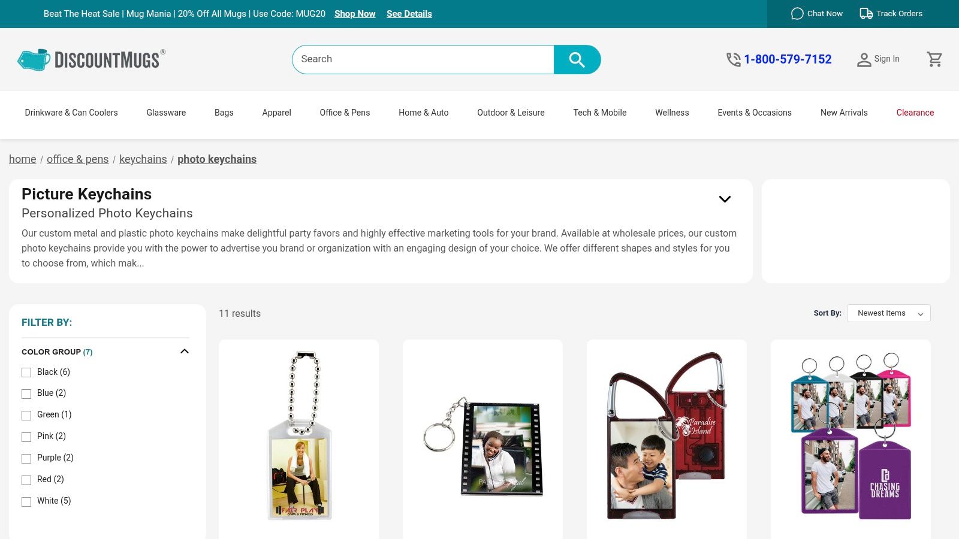Collapse the Color Group filter section
The height and width of the screenshot is (539, 959).
tap(185, 352)
